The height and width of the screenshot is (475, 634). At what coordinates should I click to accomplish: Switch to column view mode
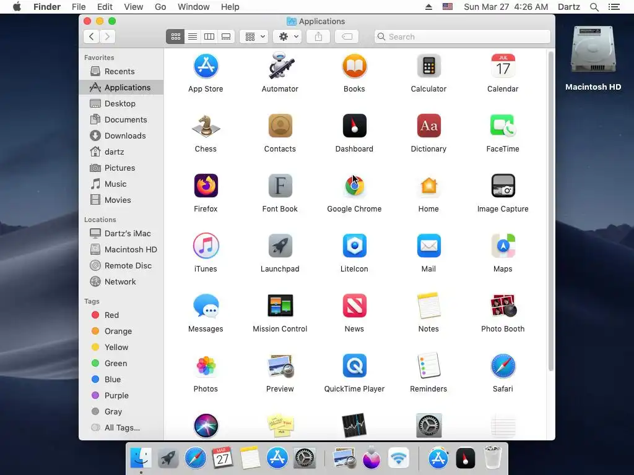tap(209, 36)
